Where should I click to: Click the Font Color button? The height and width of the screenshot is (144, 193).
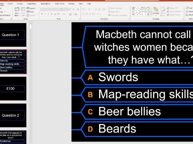point(76,14)
